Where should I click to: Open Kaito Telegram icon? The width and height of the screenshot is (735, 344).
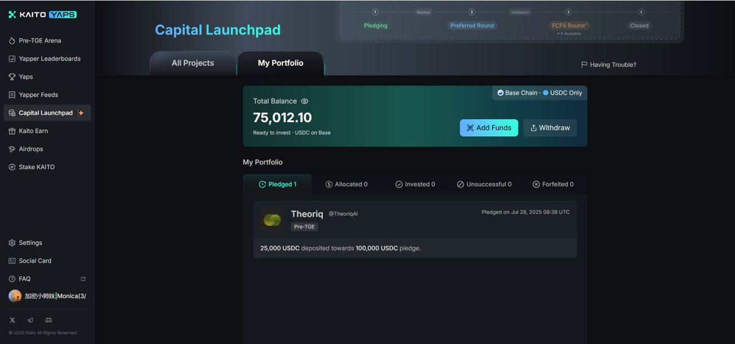click(31, 320)
